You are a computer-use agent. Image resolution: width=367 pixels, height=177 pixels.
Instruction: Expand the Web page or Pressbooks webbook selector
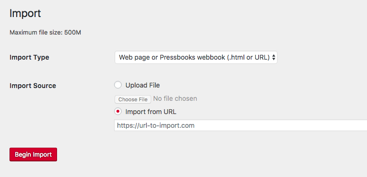tap(196, 57)
